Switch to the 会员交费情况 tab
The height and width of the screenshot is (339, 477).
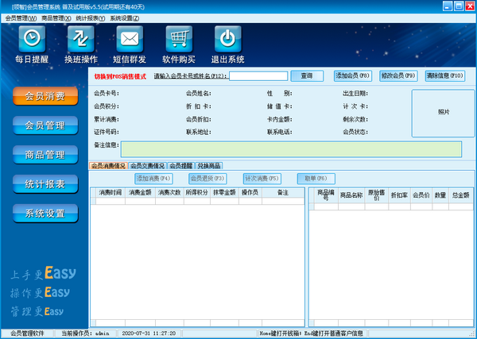coord(148,166)
